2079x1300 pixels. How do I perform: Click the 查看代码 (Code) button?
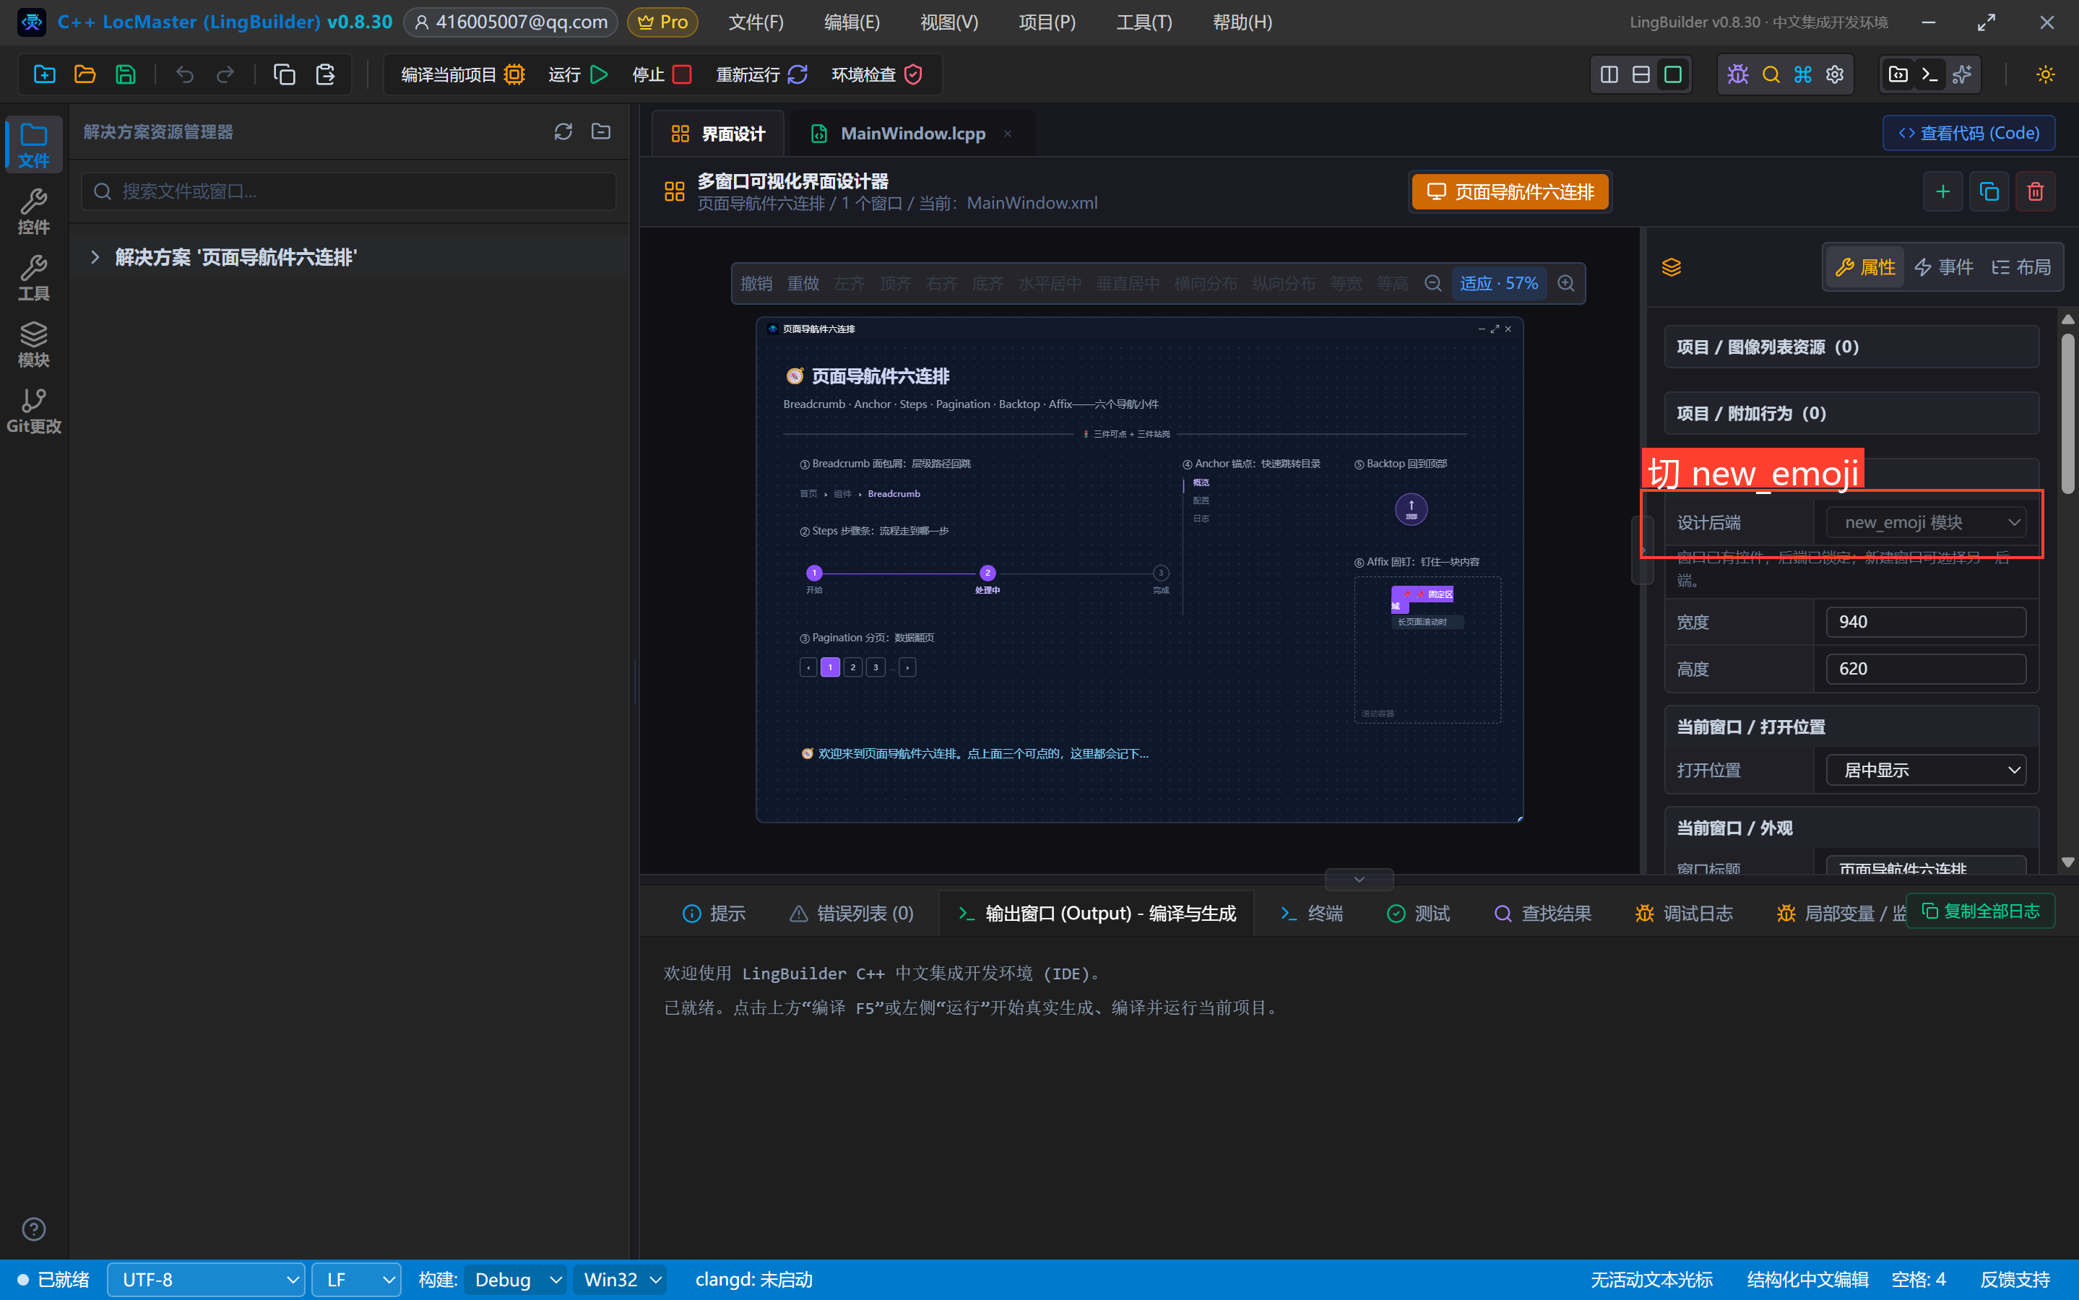tap(1969, 134)
